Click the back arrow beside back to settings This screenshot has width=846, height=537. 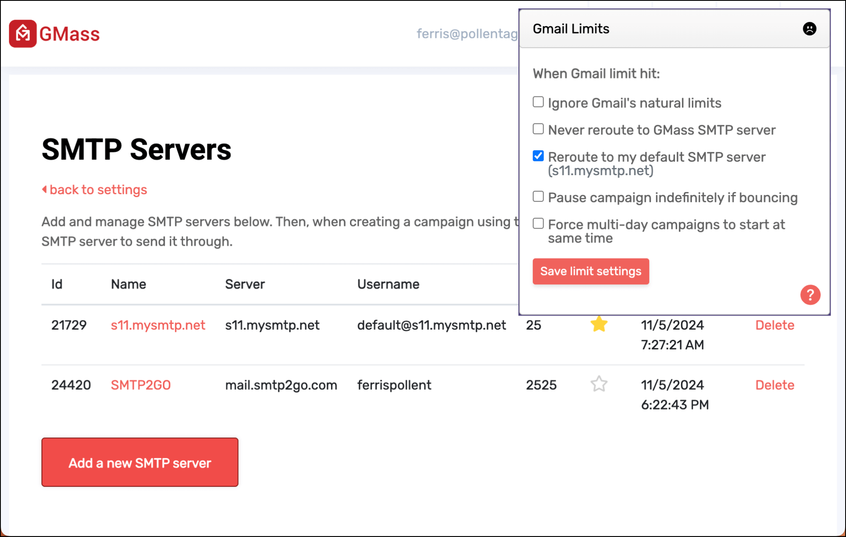point(44,190)
